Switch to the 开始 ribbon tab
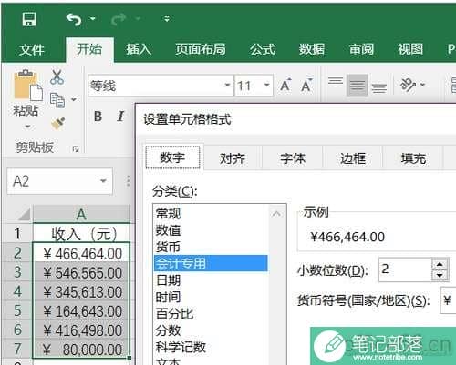 pyautogui.click(x=89, y=49)
